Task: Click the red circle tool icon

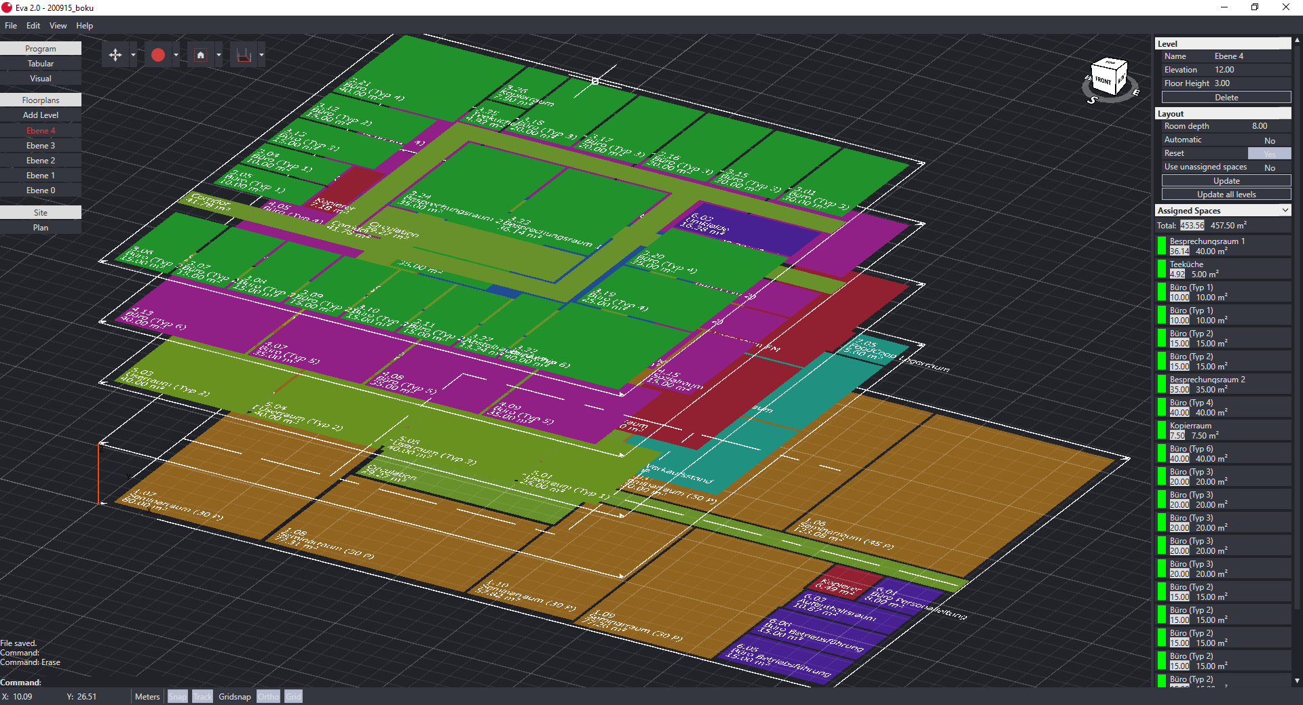Action: coord(158,55)
